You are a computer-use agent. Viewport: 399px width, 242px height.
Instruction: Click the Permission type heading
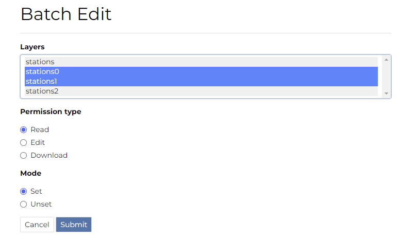(51, 111)
